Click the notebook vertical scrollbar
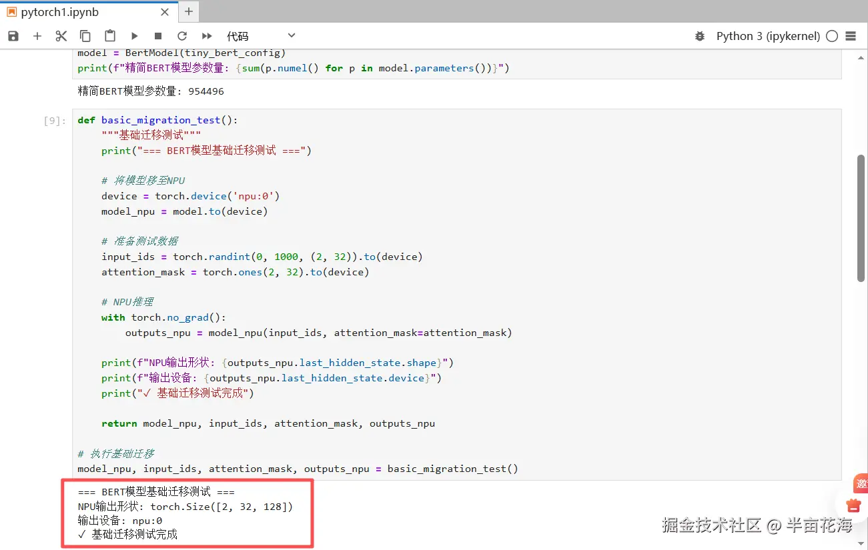Screen dimensions: 868x550 click(x=861, y=218)
